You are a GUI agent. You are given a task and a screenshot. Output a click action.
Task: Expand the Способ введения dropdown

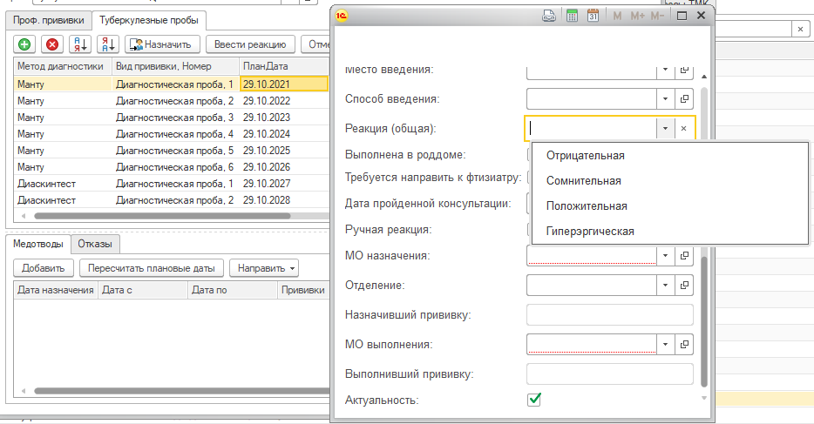(664, 98)
